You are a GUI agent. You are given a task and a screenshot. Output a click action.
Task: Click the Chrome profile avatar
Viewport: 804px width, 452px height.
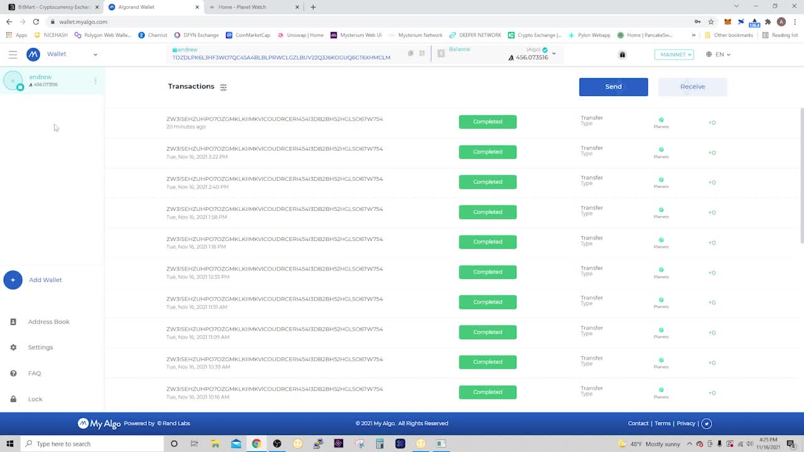[781, 21]
